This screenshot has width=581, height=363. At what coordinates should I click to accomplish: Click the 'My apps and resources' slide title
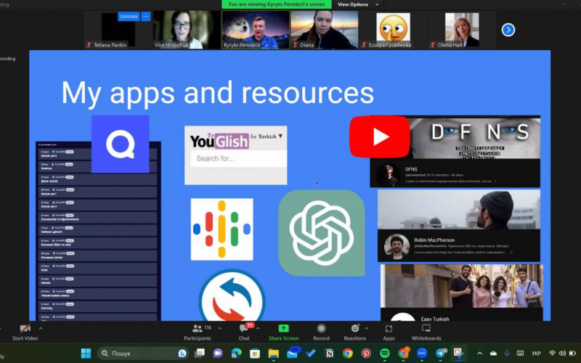(217, 93)
